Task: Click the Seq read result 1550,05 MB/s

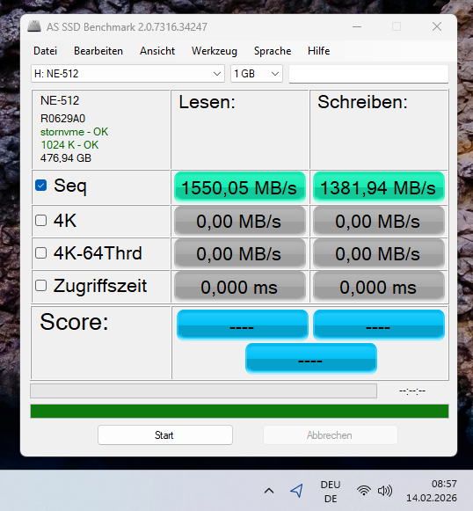Action: pyautogui.click(x=240, y=187)
